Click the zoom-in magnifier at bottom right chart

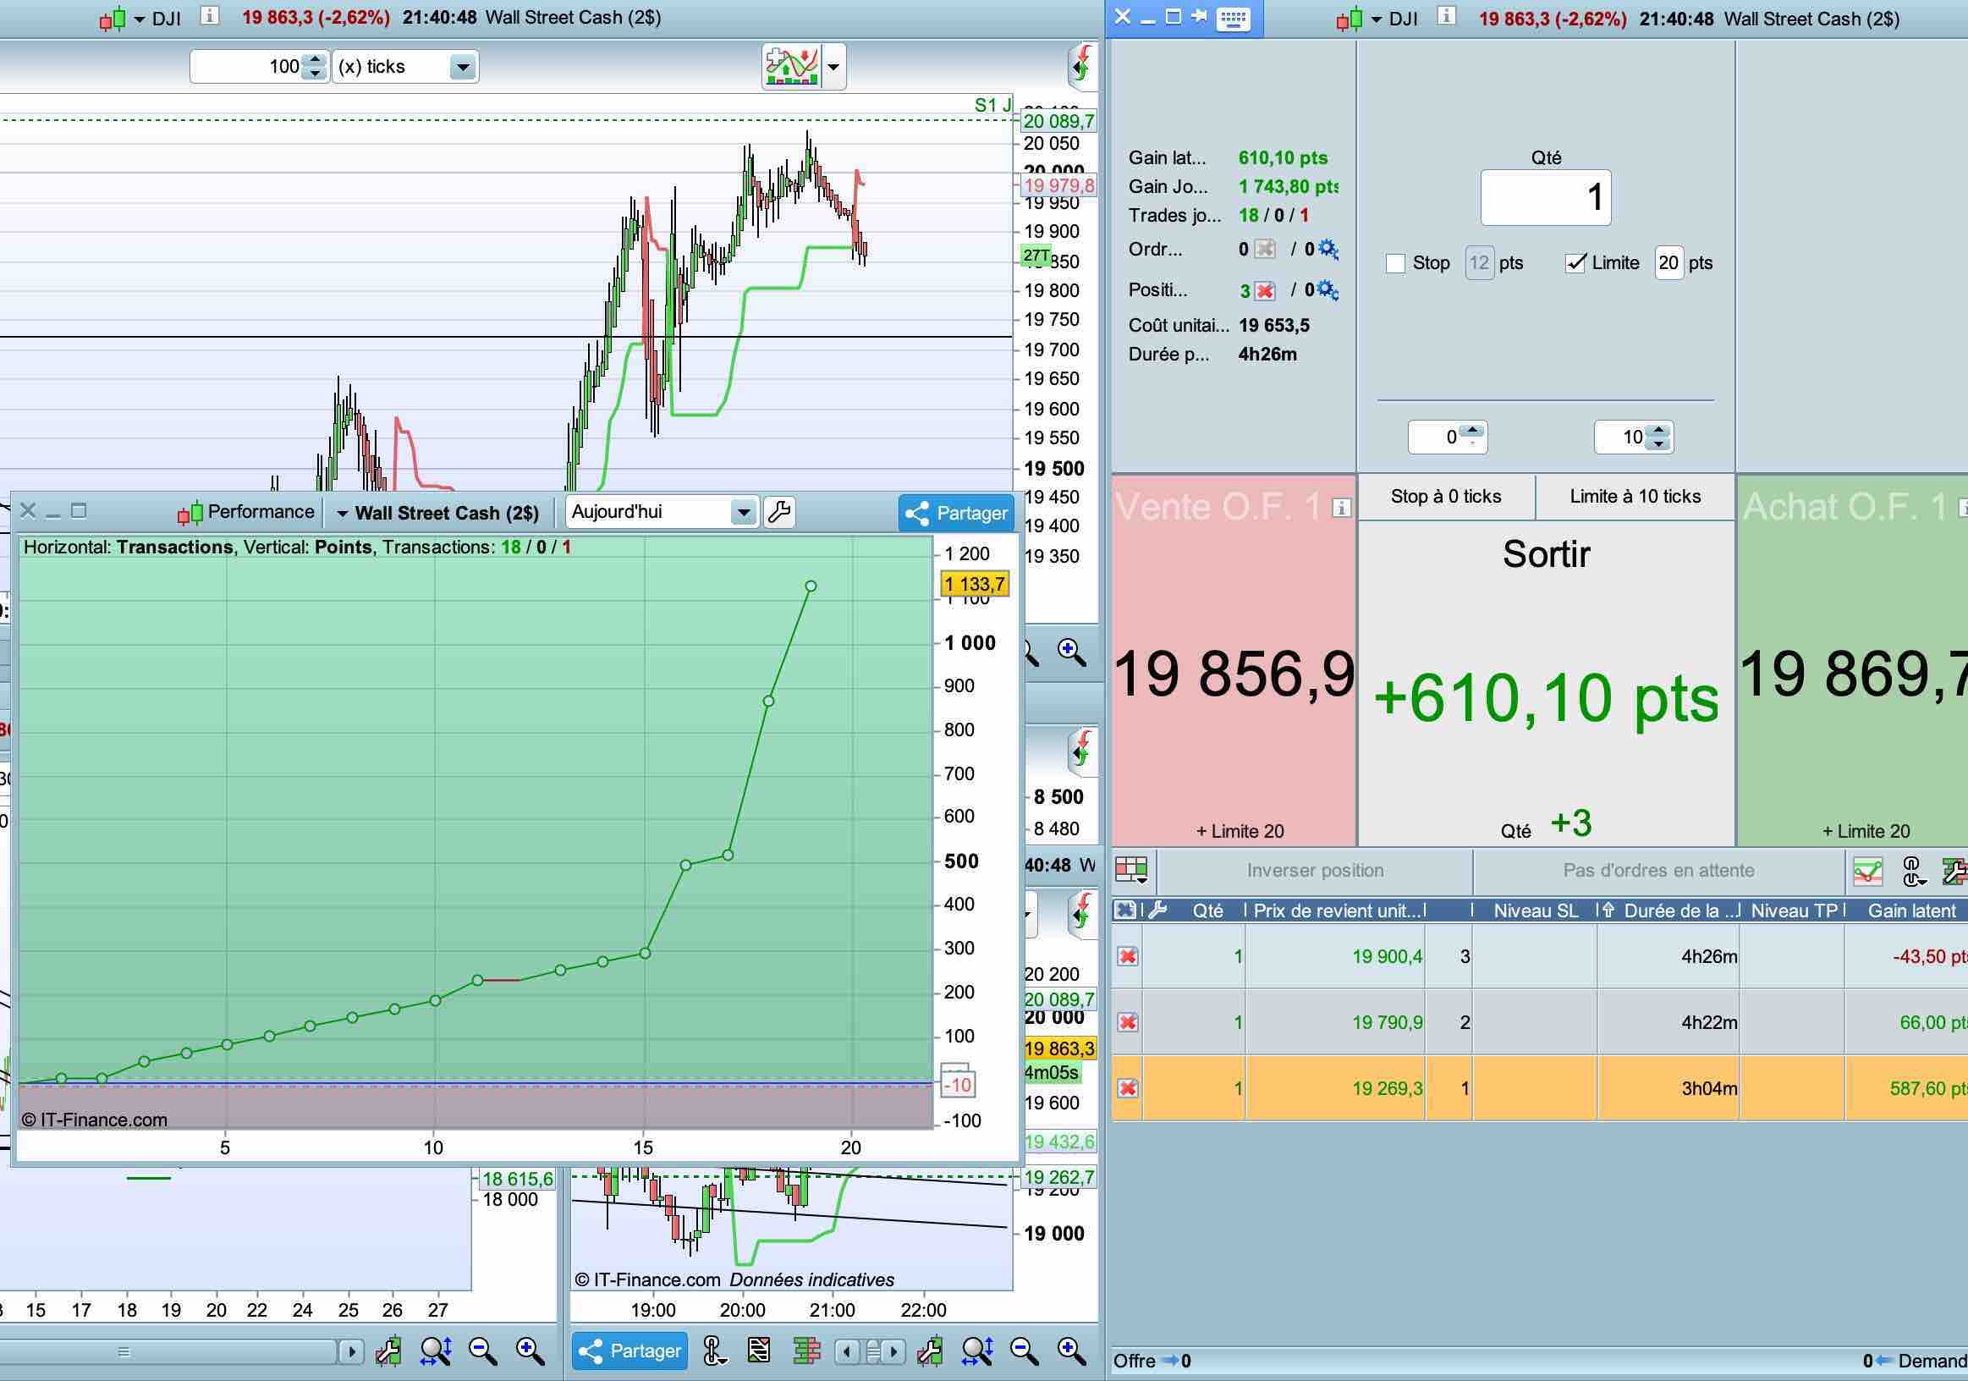[x=1071, y=1352]
